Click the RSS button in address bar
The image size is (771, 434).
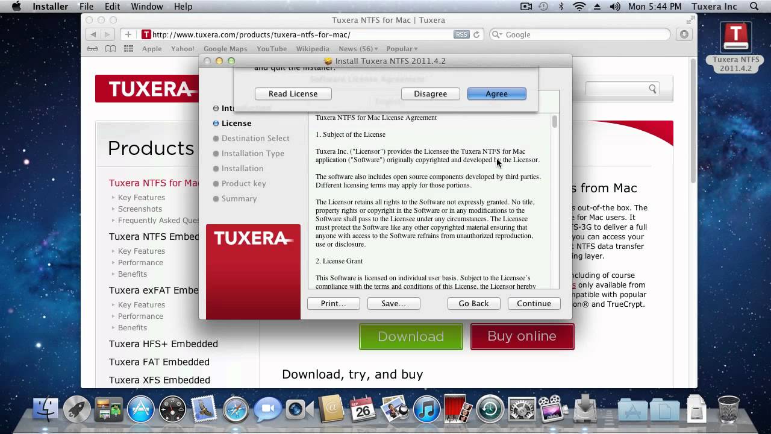pyautogui.click(x=461, y=34)
